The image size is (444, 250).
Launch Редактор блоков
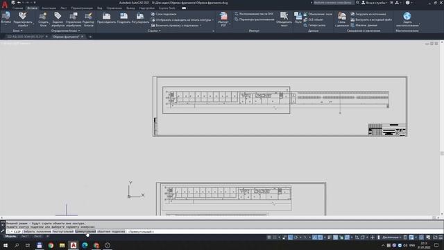tap(88, 19)
